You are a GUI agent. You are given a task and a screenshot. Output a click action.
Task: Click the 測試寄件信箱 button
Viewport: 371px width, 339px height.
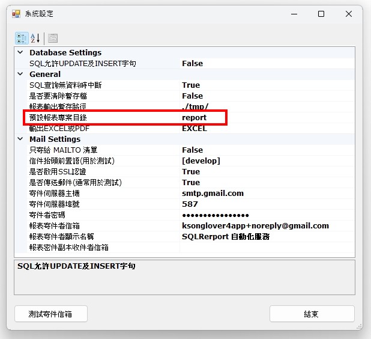[51, 314]
